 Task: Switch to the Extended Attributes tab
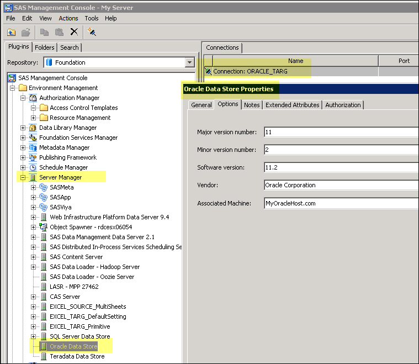click(292, 105)
